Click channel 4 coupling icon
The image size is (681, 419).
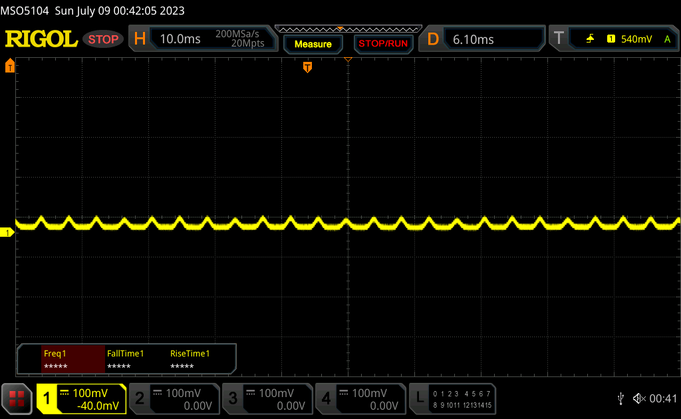point(344,393)
